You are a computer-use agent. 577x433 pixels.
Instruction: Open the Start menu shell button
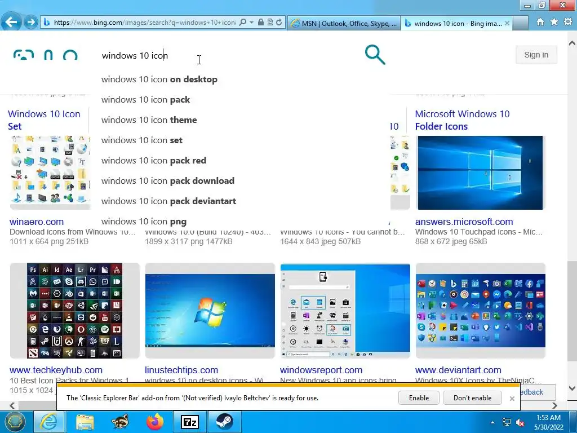click(15, 422)
